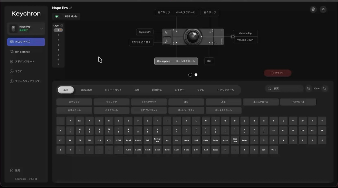Select the rotary knob ring on device
Image resolution: width=338 pixels, height=188 pixels.
point(233,37)
